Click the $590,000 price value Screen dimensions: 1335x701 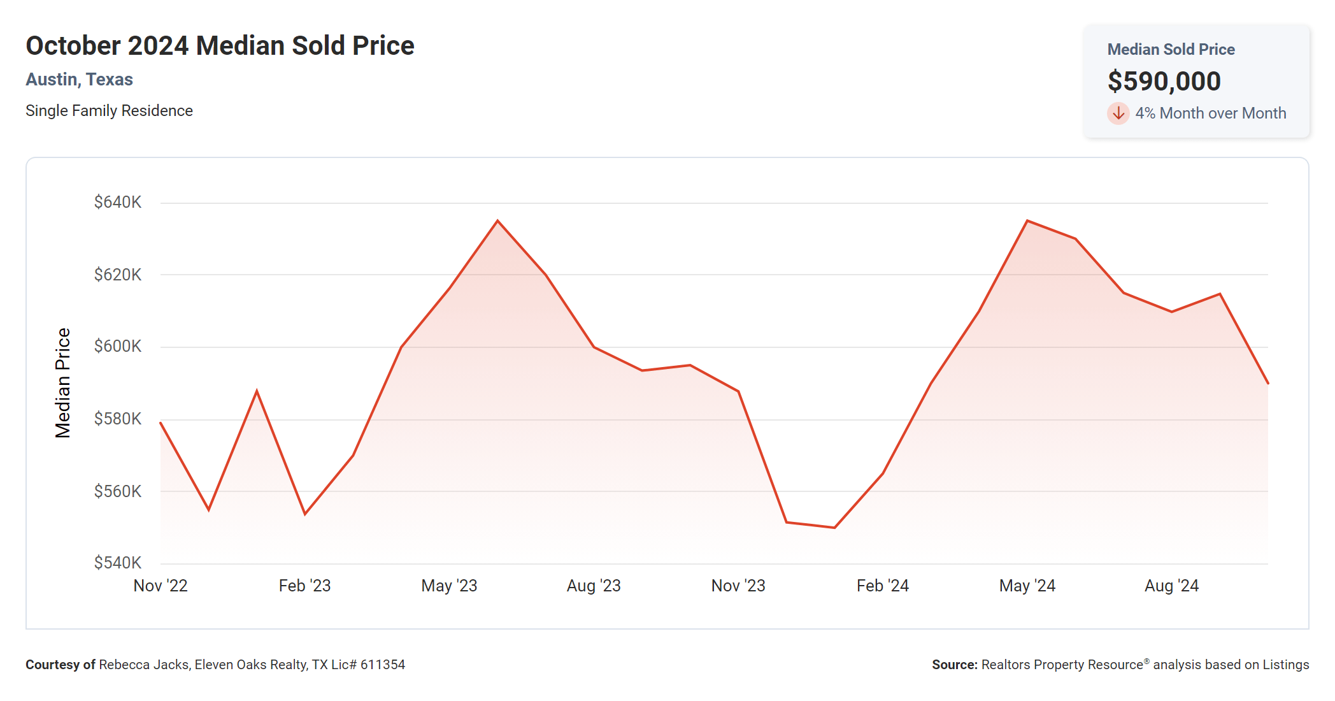tap(1164, 82)
